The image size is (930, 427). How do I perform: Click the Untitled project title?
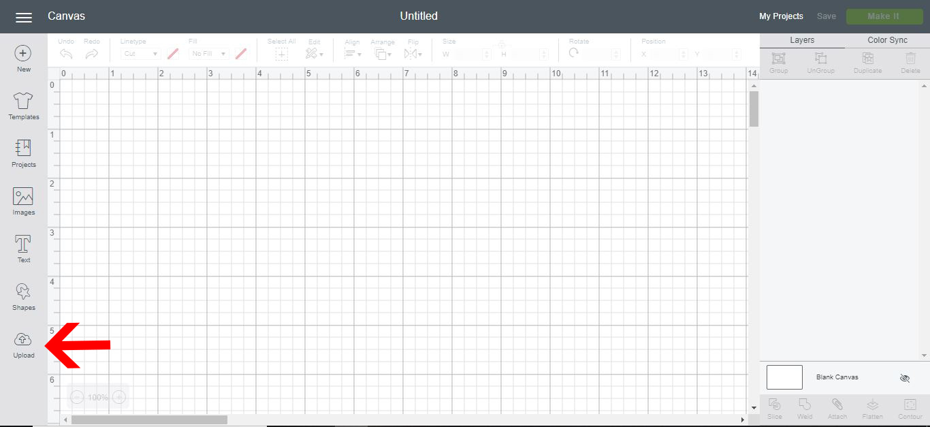[419, 16]
